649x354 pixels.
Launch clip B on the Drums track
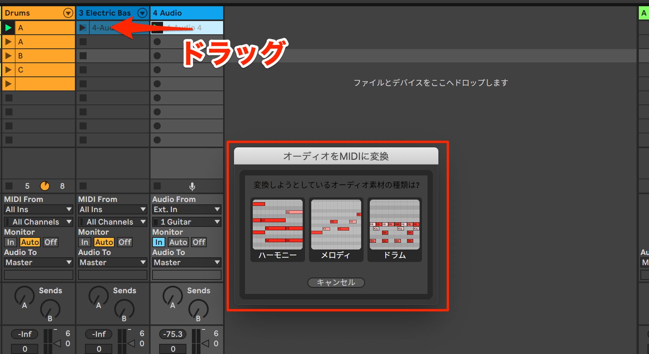[x=8, y=56]
